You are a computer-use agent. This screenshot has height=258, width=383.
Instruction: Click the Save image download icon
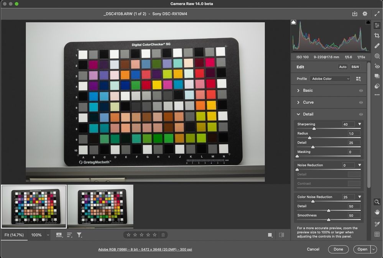pos(355,14)
